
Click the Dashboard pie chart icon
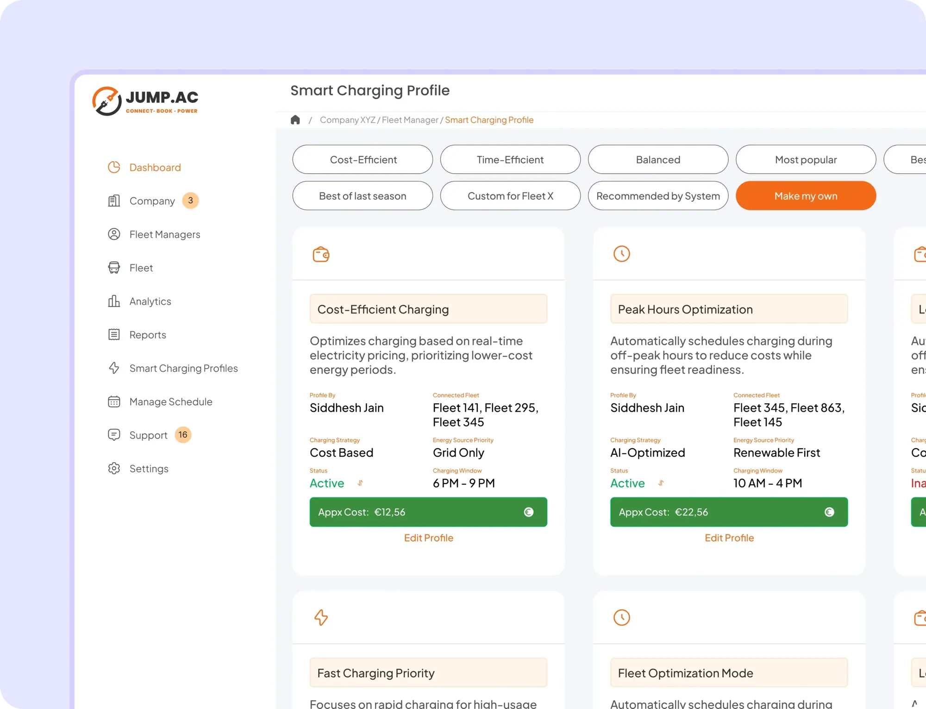pos(114,167)
